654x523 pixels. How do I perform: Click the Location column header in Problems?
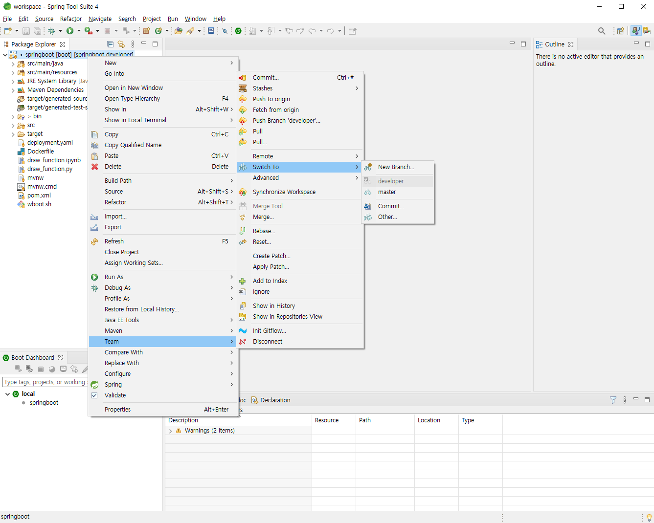point(436,420)
